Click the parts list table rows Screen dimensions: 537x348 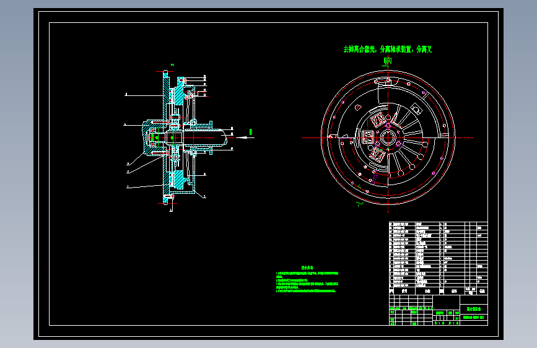(438, 254)
